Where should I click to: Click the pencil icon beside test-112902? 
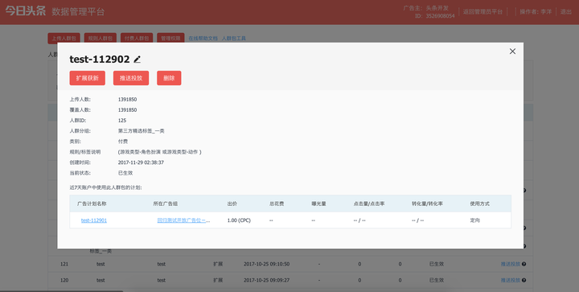click(137, 59)
